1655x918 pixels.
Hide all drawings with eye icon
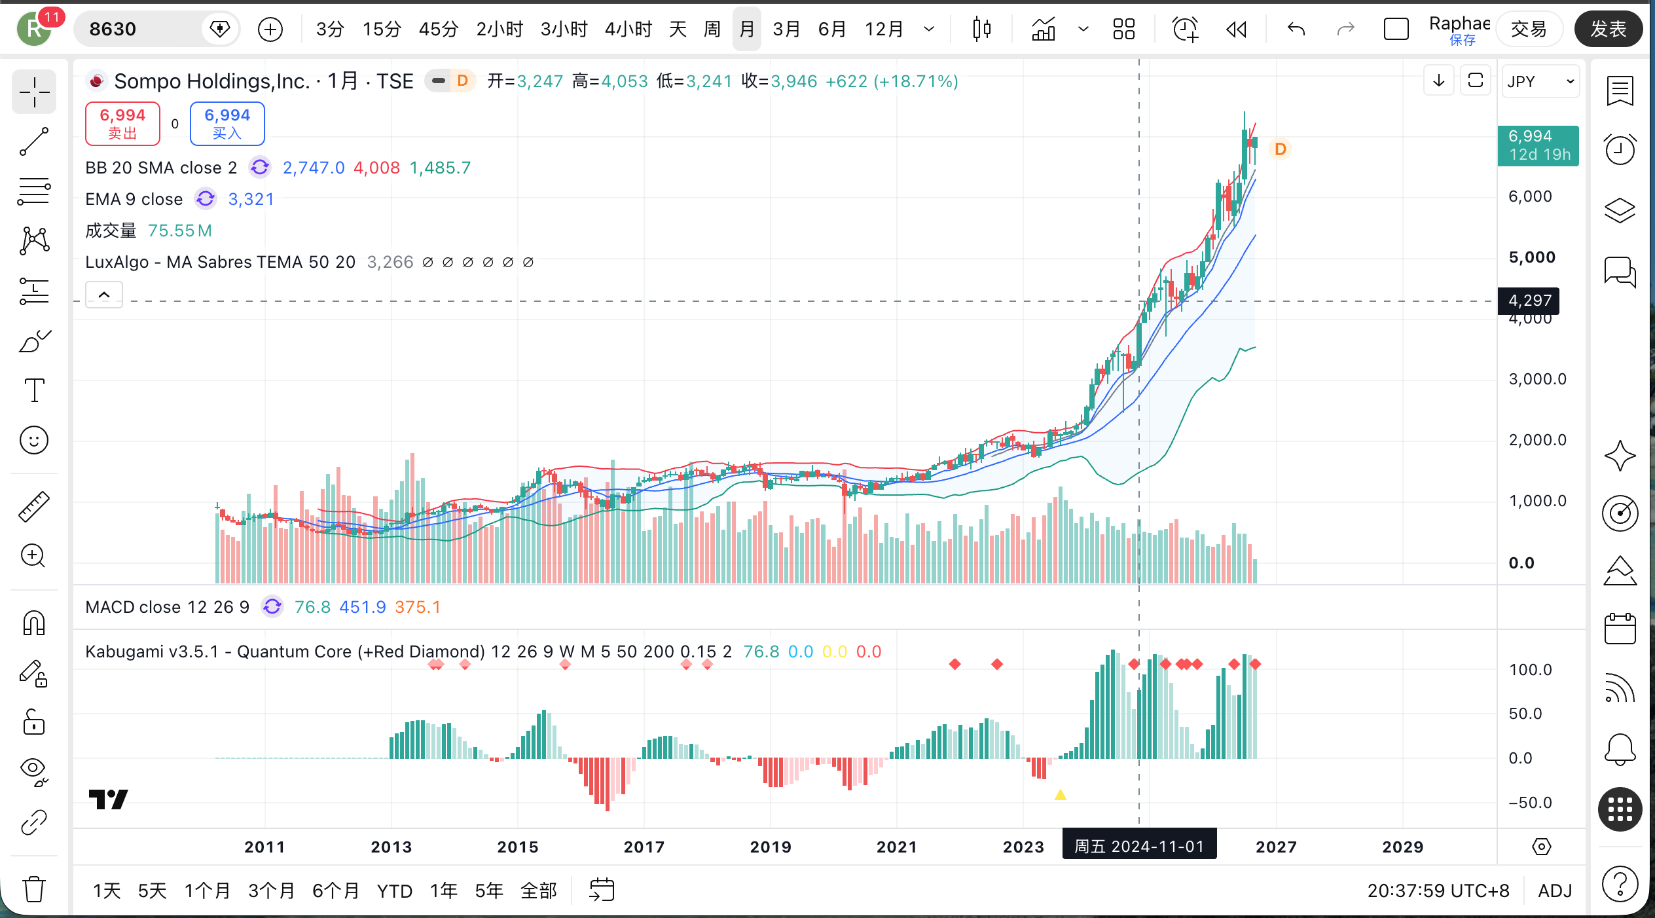(x=34, y=772)
